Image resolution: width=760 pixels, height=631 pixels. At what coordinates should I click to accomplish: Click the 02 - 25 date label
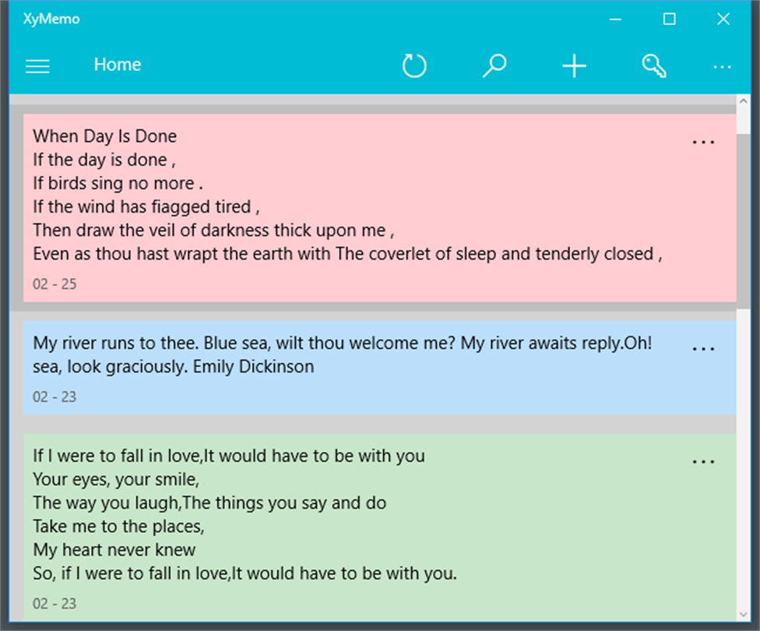click(x=55, y=284)
